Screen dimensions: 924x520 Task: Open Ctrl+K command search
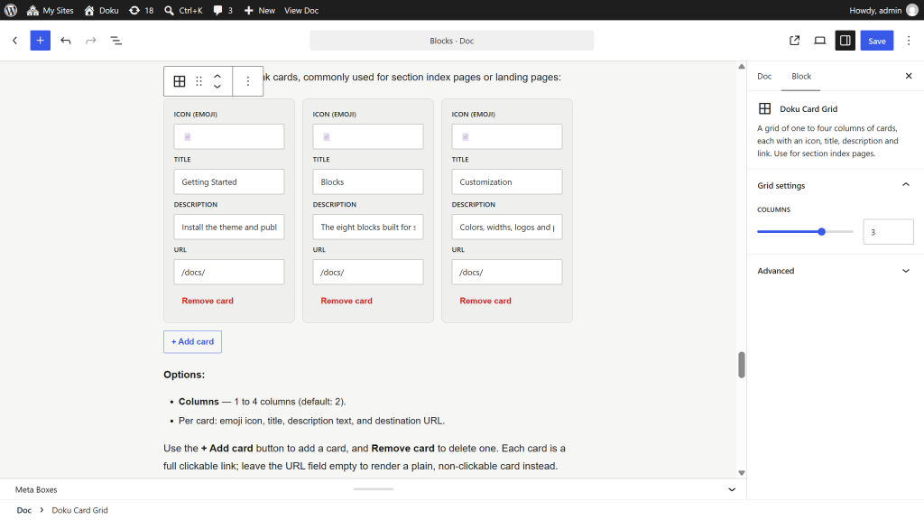tap(183, 10)
